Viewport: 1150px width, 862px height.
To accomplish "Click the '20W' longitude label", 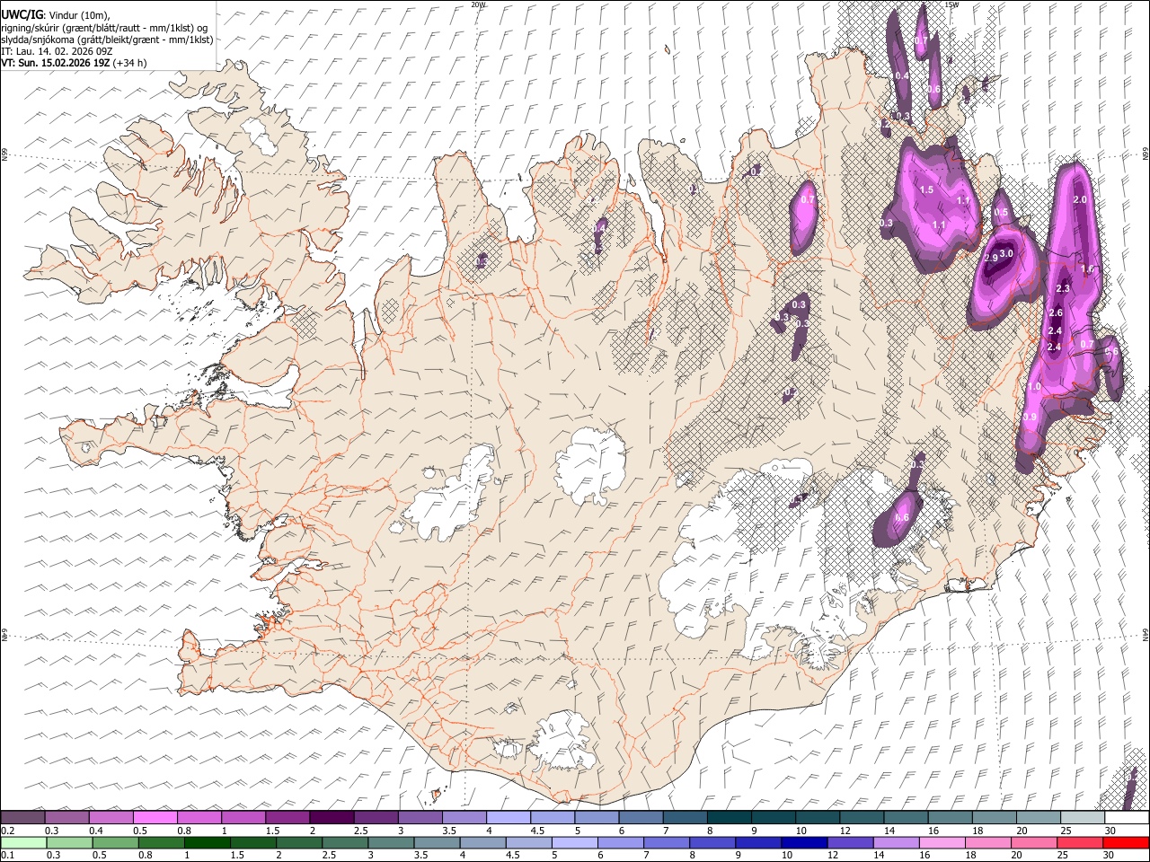I will click(478, 4).
